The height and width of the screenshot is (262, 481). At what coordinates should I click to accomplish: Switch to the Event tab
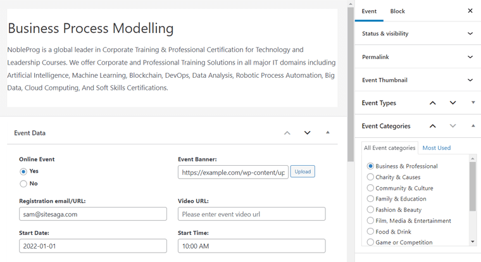369,11
